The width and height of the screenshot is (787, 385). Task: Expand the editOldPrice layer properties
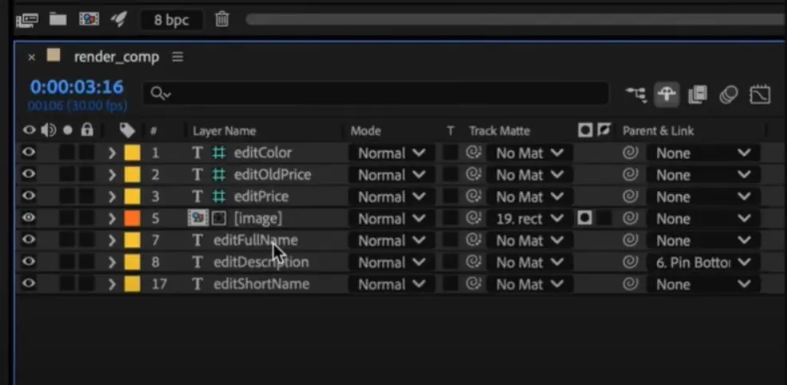point(112,175)
